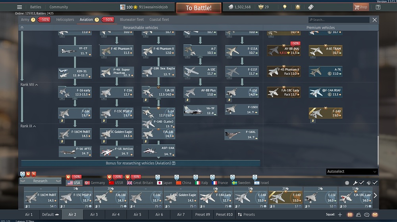Select the F-4J Phantom II aircraft
The width and height of the screenshot is (397, 222).
click(x=158, y=51)
